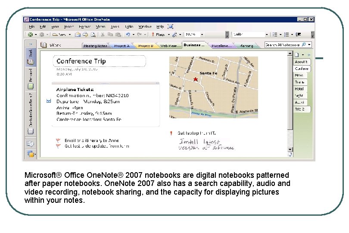This screenshot has height=233, width=349.
Task: Collapse the page tabs with double chevron
Action: [309, 55]
